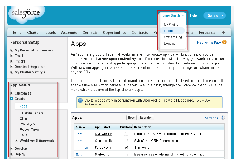Image resolution: width=240 pixels, height=161 pixels.
Task: Expand Workflow & Approvals node
Action: coord(17,140)
